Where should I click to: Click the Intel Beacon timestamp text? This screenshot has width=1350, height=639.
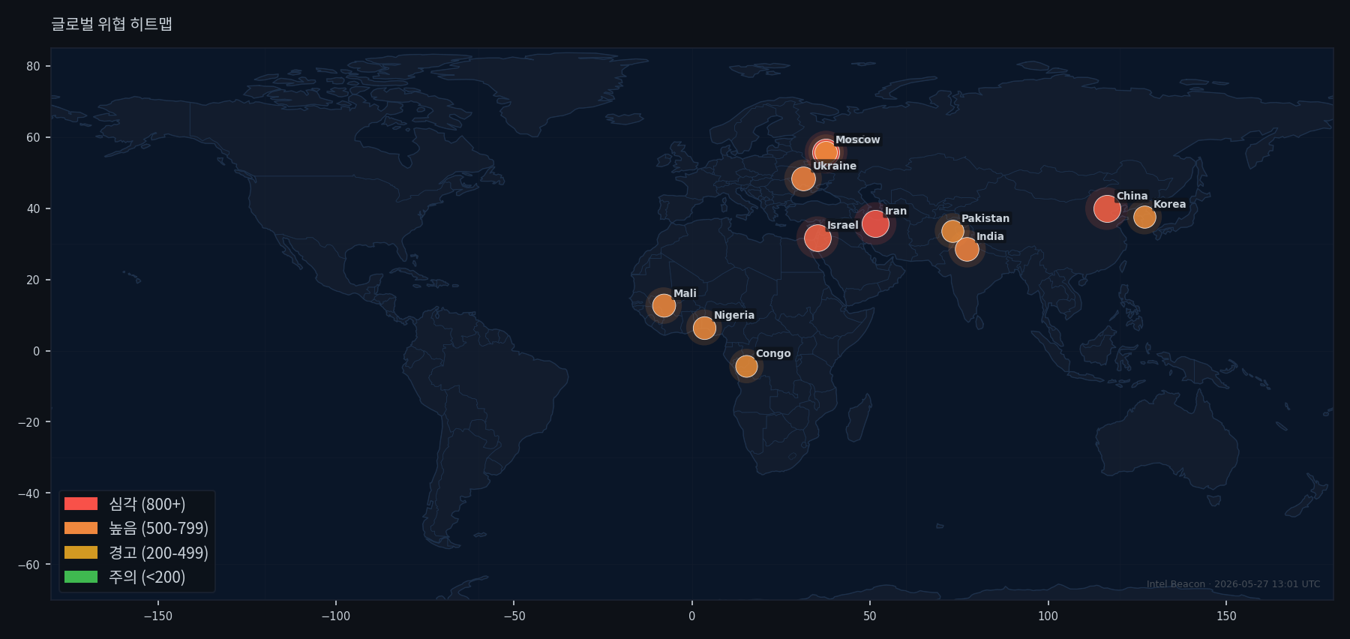coord(1233,584)
